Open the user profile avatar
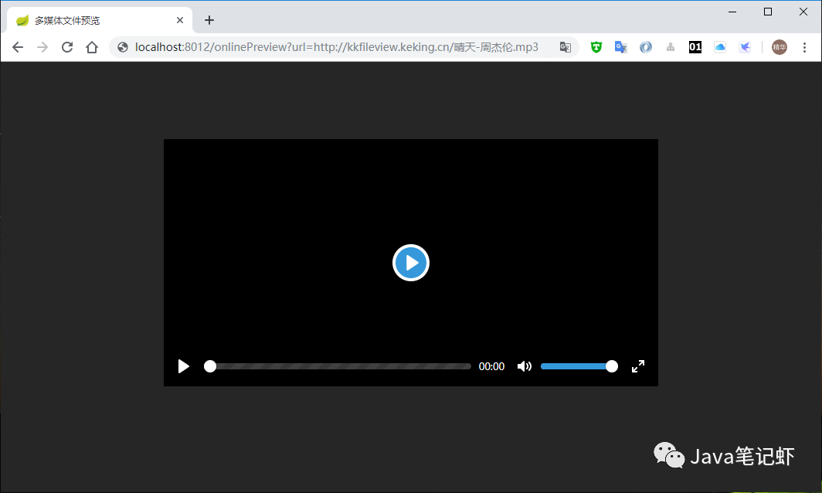This screenshot has width=822, height=493. pyautogui.click(x=779, y=47)
